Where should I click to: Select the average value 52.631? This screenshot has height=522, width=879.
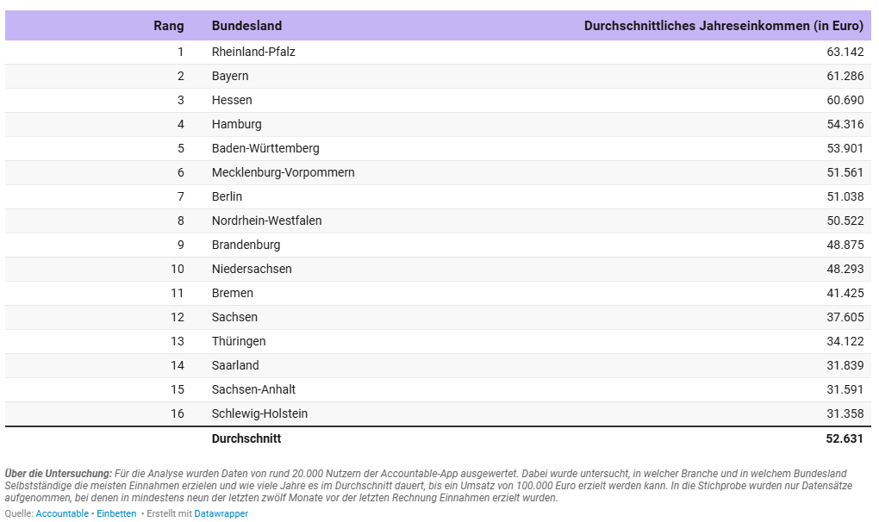point(845,438)
